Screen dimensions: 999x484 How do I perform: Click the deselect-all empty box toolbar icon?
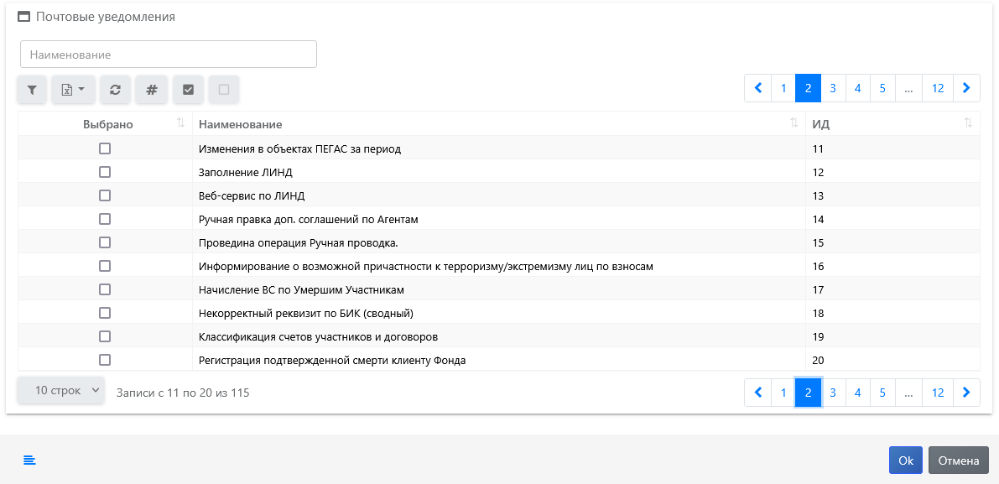point(224,90)
